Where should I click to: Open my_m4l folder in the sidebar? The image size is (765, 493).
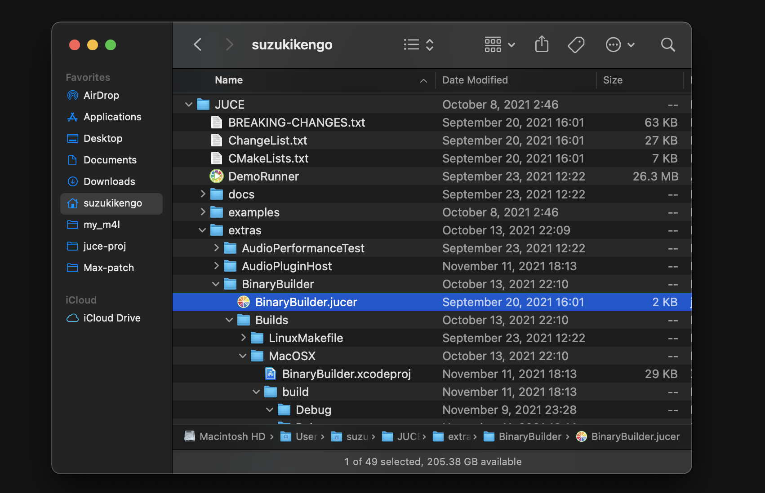click(x=111, y=224)
